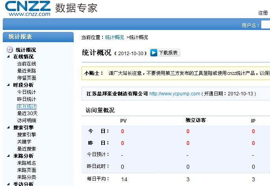The height and width of the screenshot is (186, 270).
Task: Open 最近30天 report
Action: coord(27,113)
